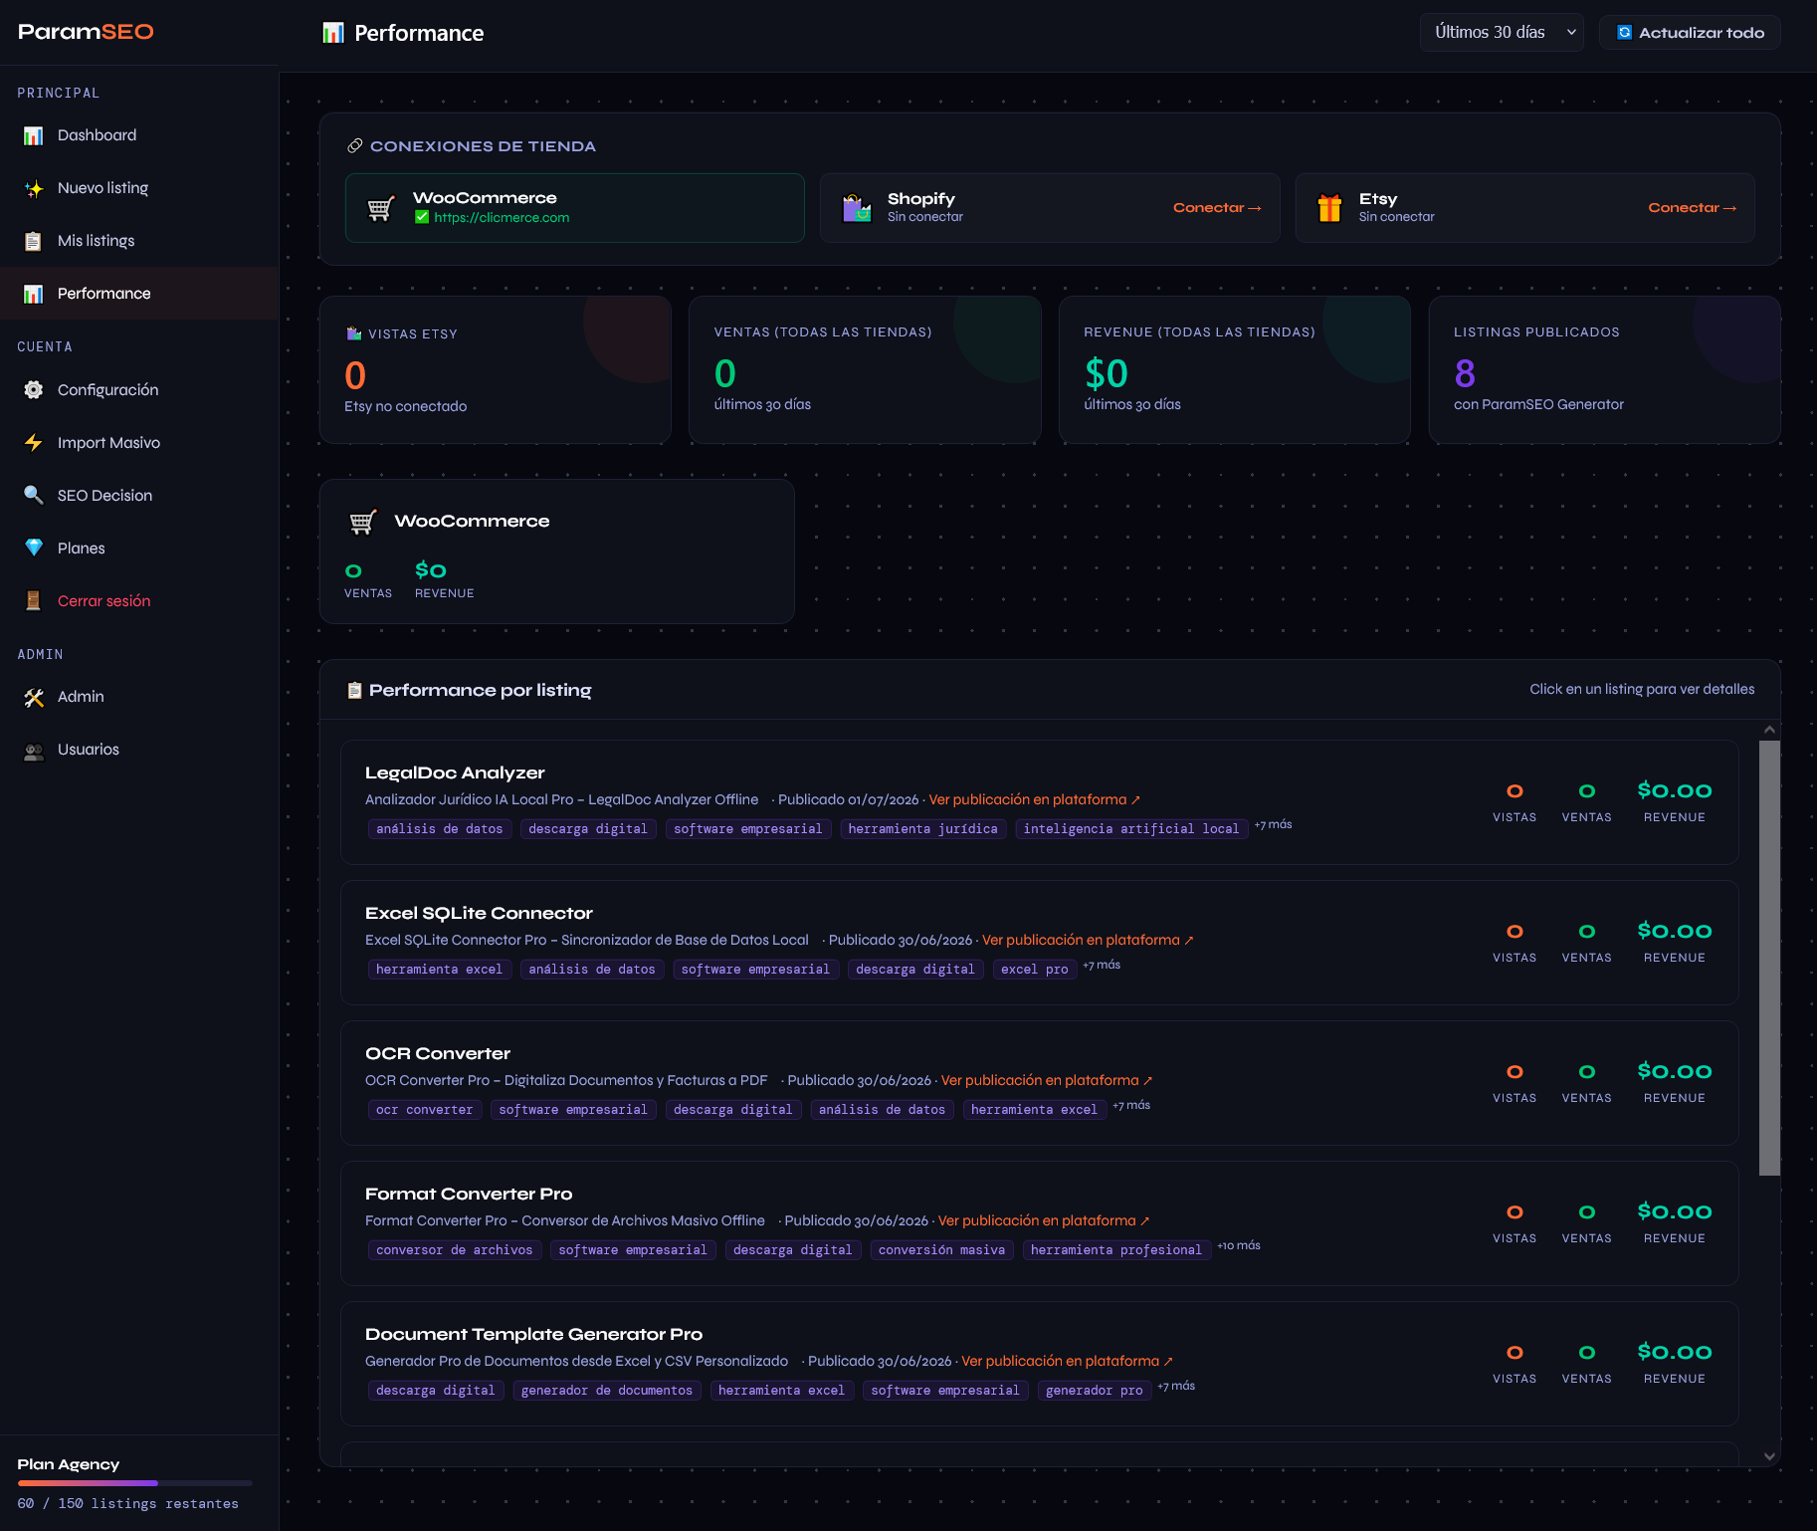This screenshot has height=1531, width=1817.
Task: Click the lightning bolt Import Masivo icon
Action: tap(34, 443)
